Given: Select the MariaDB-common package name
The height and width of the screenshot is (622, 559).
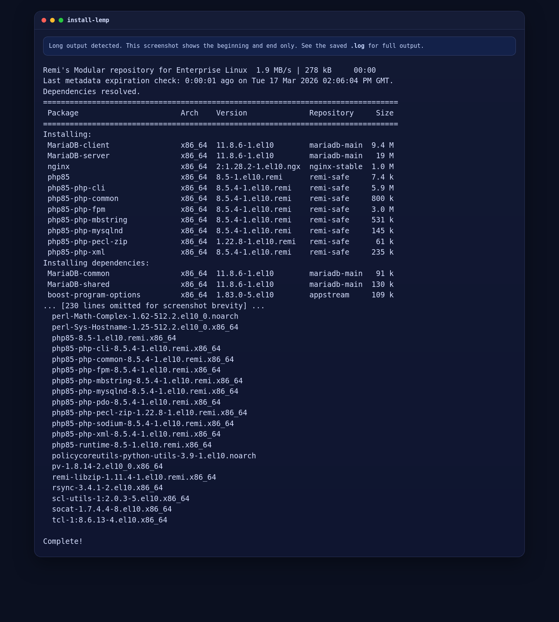Looking at the screenshot, I should click(x=78, y=274).
